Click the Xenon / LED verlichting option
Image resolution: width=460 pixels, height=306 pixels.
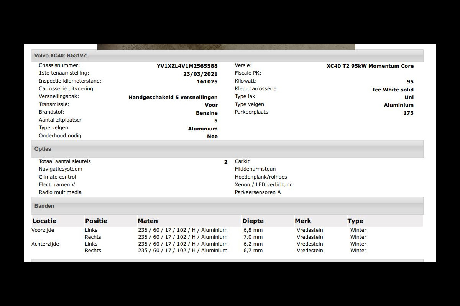point(263,184)
